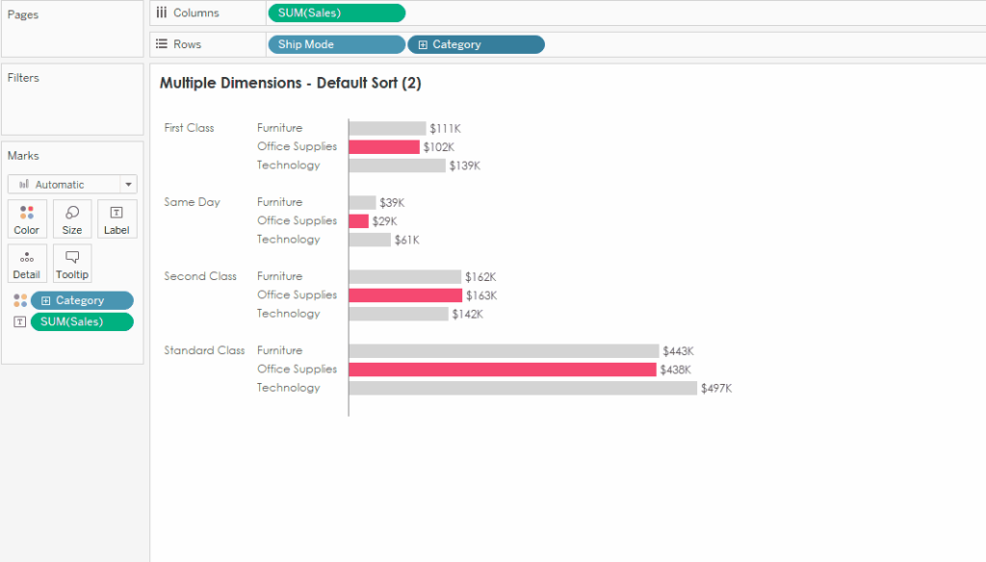Click the pink Standard Class Office Supplies bar
Viewport: 986px width, 562px height.
point(502,370)
